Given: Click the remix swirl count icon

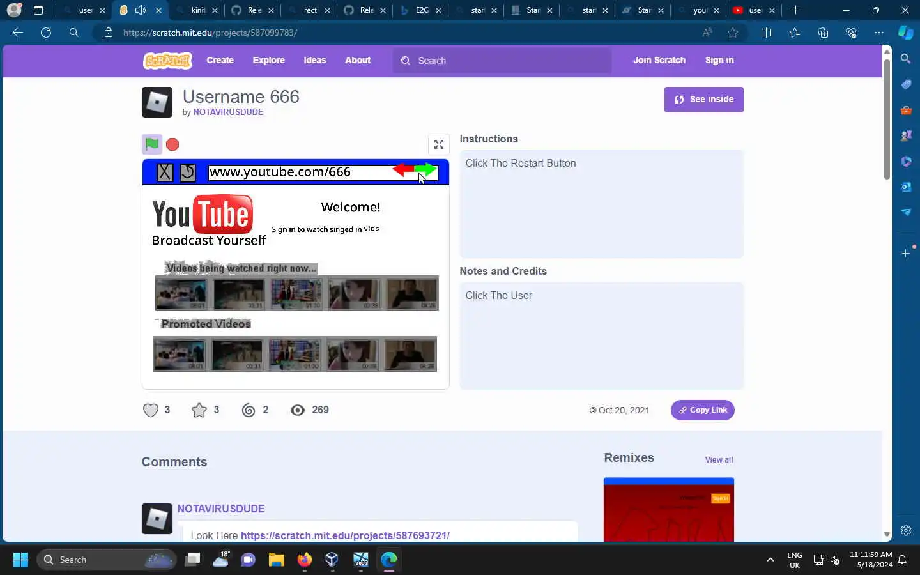Looking at the screenshot, I should (x=249, y=410).
